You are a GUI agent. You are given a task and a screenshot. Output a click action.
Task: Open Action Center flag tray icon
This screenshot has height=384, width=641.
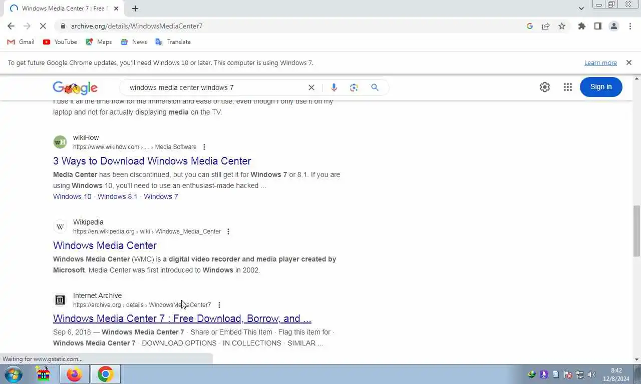[568, 374]
